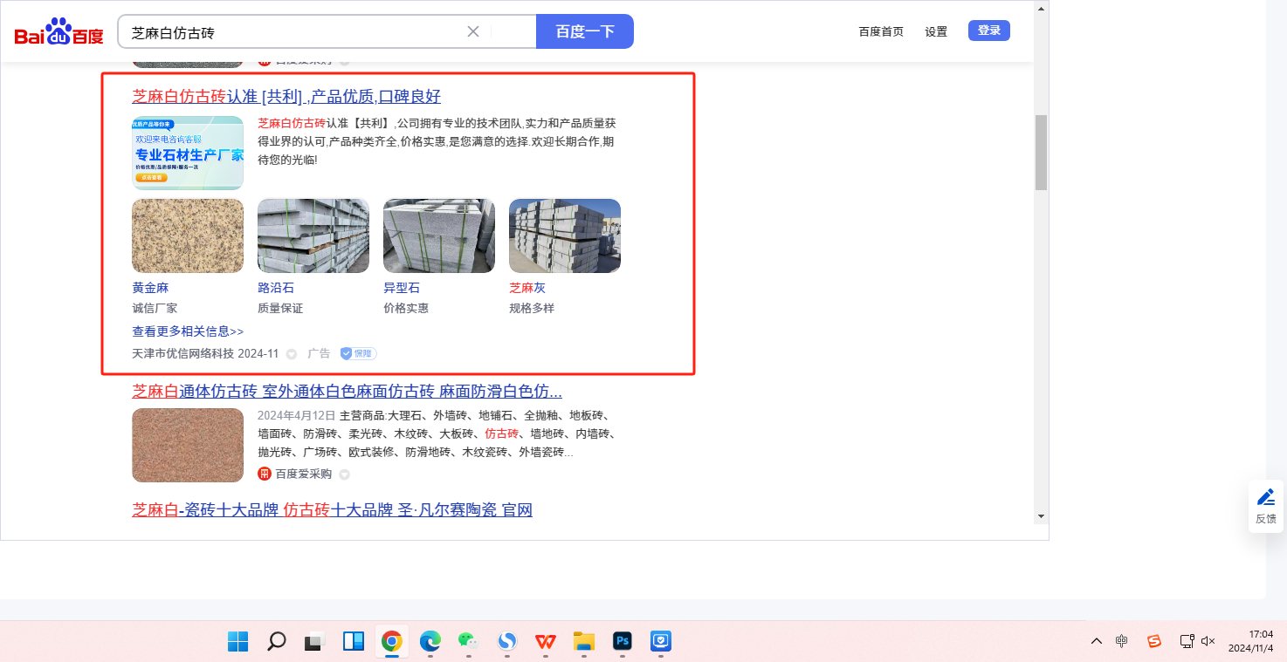The image size is (1287, 662).
Task: Open network status tray icon
Action: 1187,641
